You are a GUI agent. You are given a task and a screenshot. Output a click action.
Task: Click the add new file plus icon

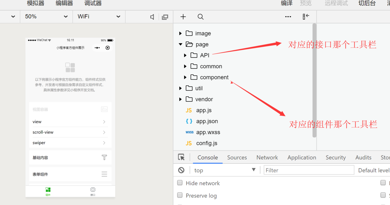click(x=183, y=17)
